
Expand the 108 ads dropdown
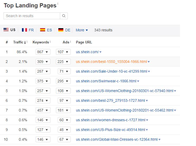[x=63, y=91]
